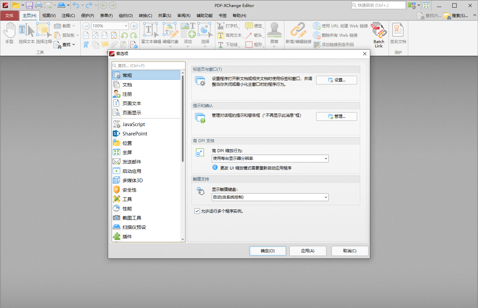Click the 设置... button for tabs and windows
The image size is (478, 308).
click(x=336, y=80)
